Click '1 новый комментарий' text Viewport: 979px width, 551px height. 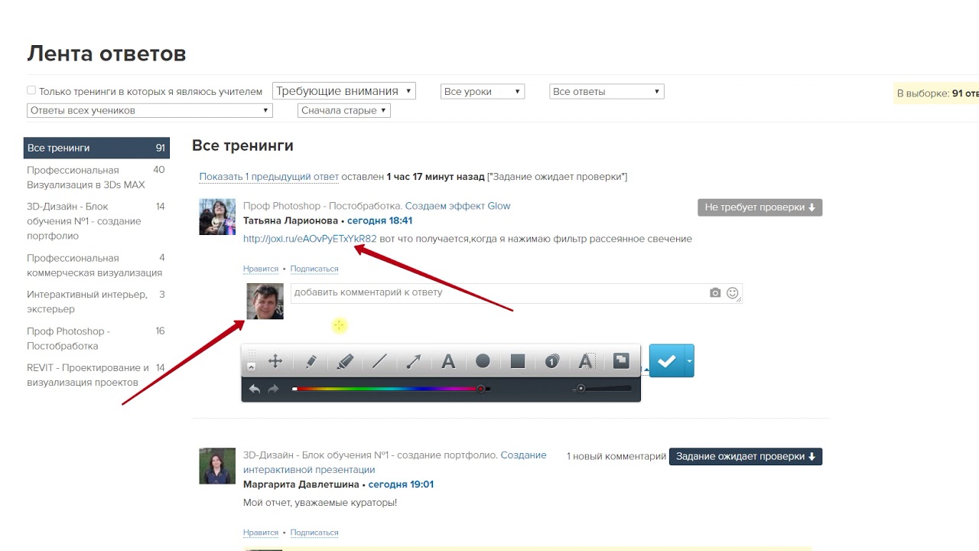point(616,456)
